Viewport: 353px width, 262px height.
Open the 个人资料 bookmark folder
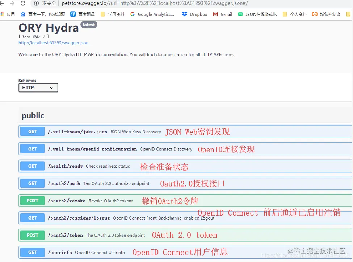[295, 14]
